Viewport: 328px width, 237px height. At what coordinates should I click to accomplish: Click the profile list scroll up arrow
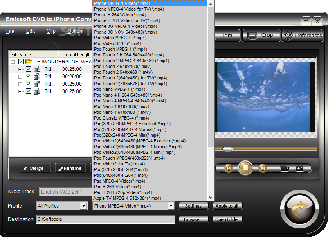click(211, 4)
